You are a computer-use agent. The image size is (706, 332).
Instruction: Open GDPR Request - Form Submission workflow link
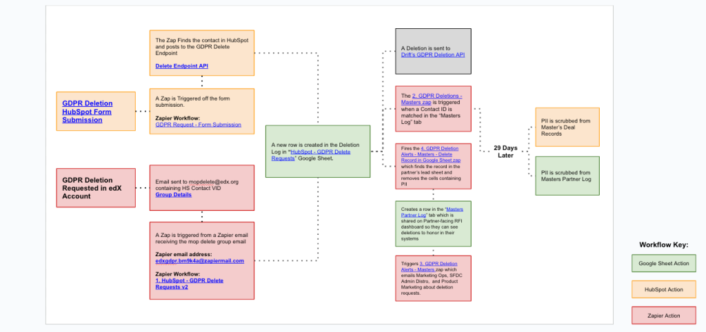click(x=198, y=125)
